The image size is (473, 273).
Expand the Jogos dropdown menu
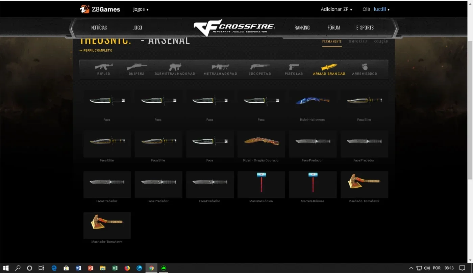141,9
